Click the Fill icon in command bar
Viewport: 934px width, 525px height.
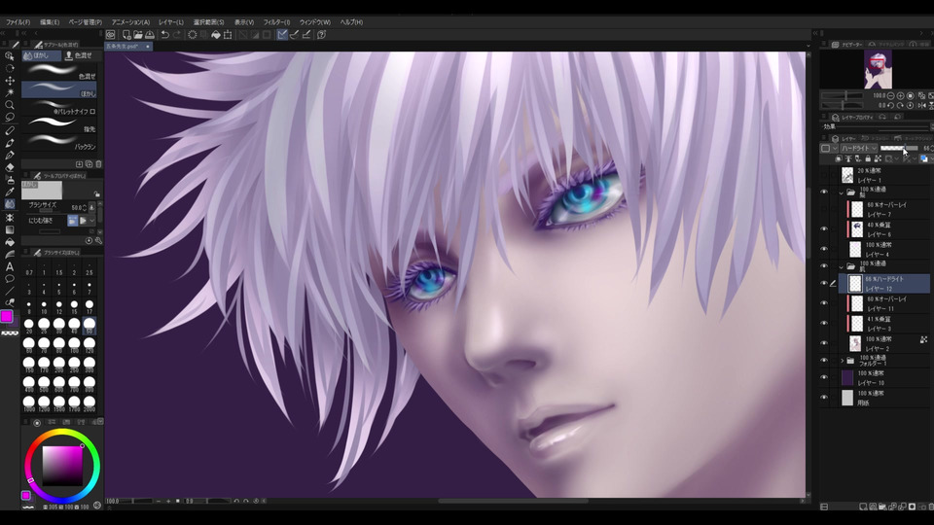[x=216, y=35]
